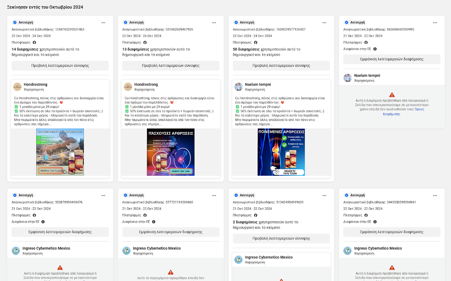Image resolution: width=451 pixels, height=281 pixels.
Task: View summary details for the 14-ads card
Action: [x=60, y=66]
